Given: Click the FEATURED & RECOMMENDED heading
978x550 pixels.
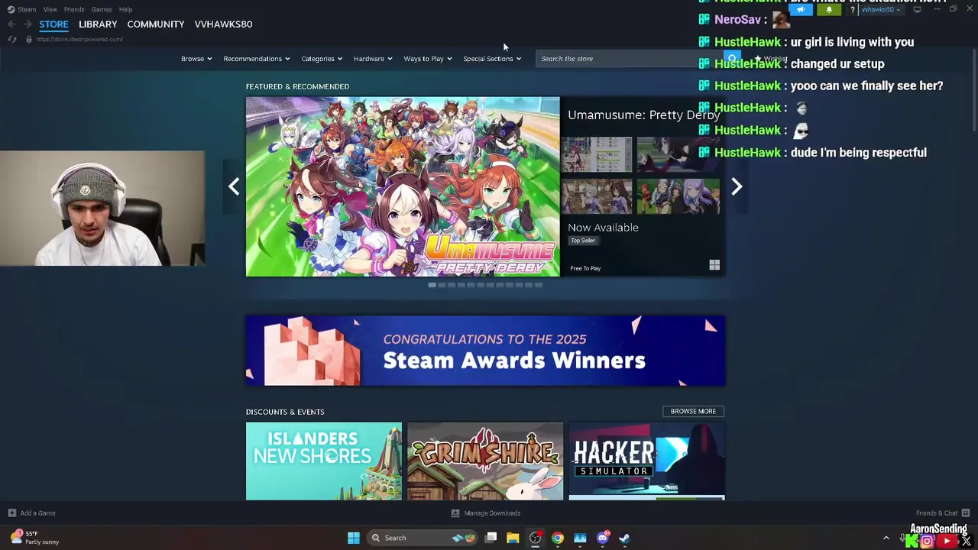Looking at the screenshot, I should coord(297,86).
